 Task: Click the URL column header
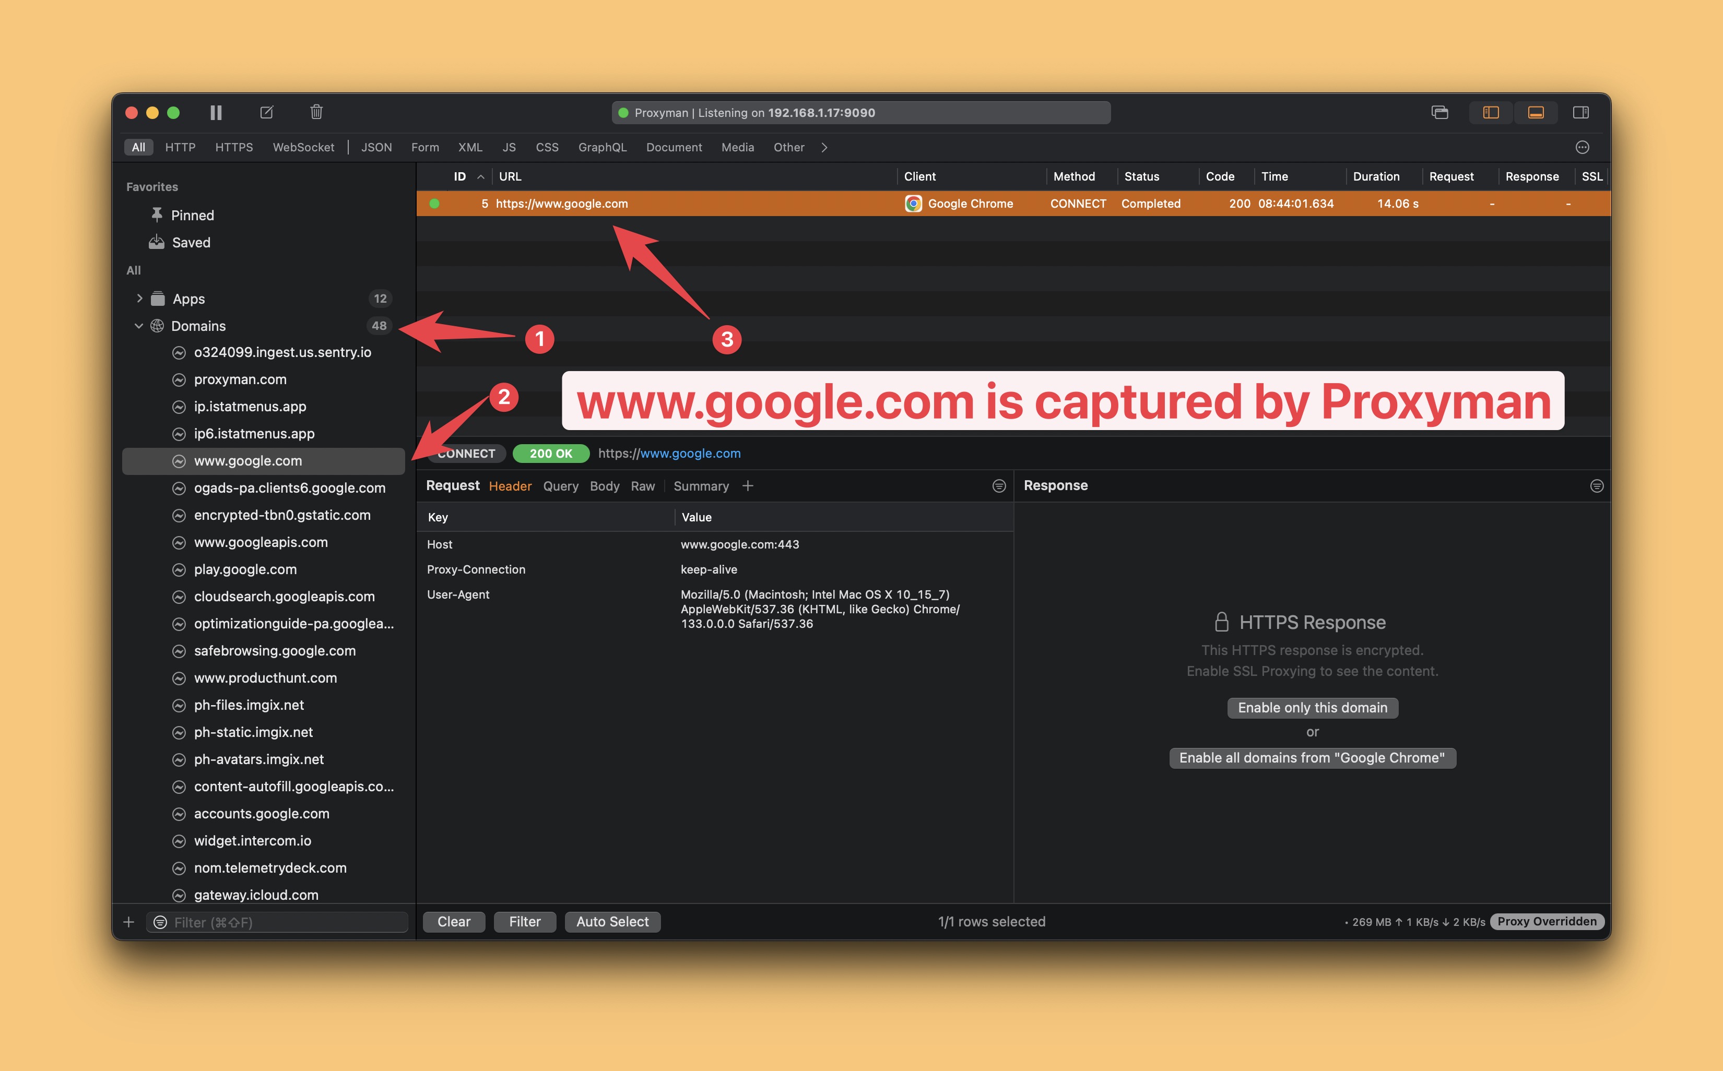point(510,176)
